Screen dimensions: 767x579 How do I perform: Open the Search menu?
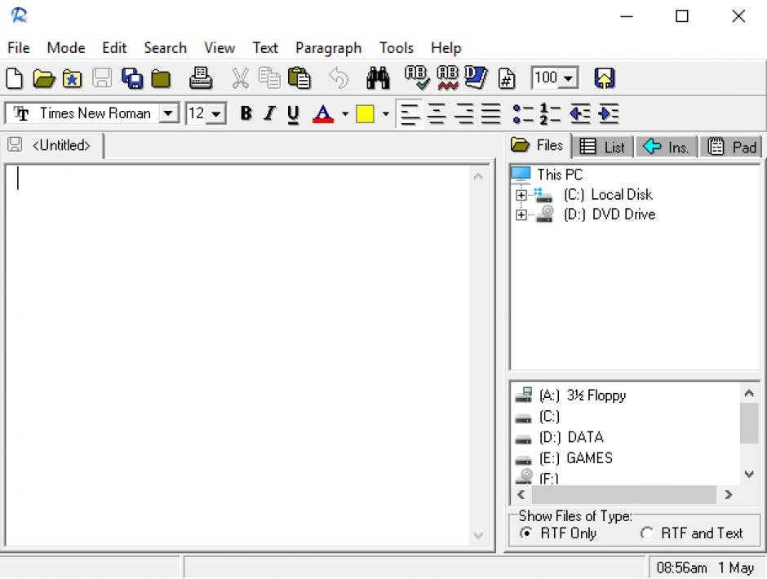pos(166,48)
